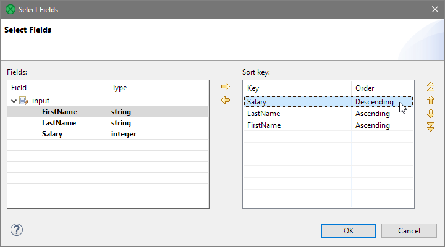Change FirstName sort order cell
This screenshot has width=445, height=247.
pos(381,125)
